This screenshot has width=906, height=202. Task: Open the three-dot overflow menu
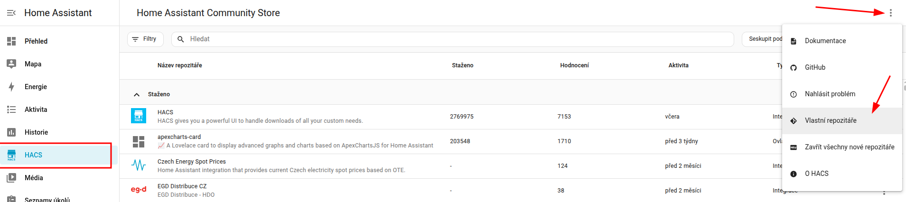890,13
